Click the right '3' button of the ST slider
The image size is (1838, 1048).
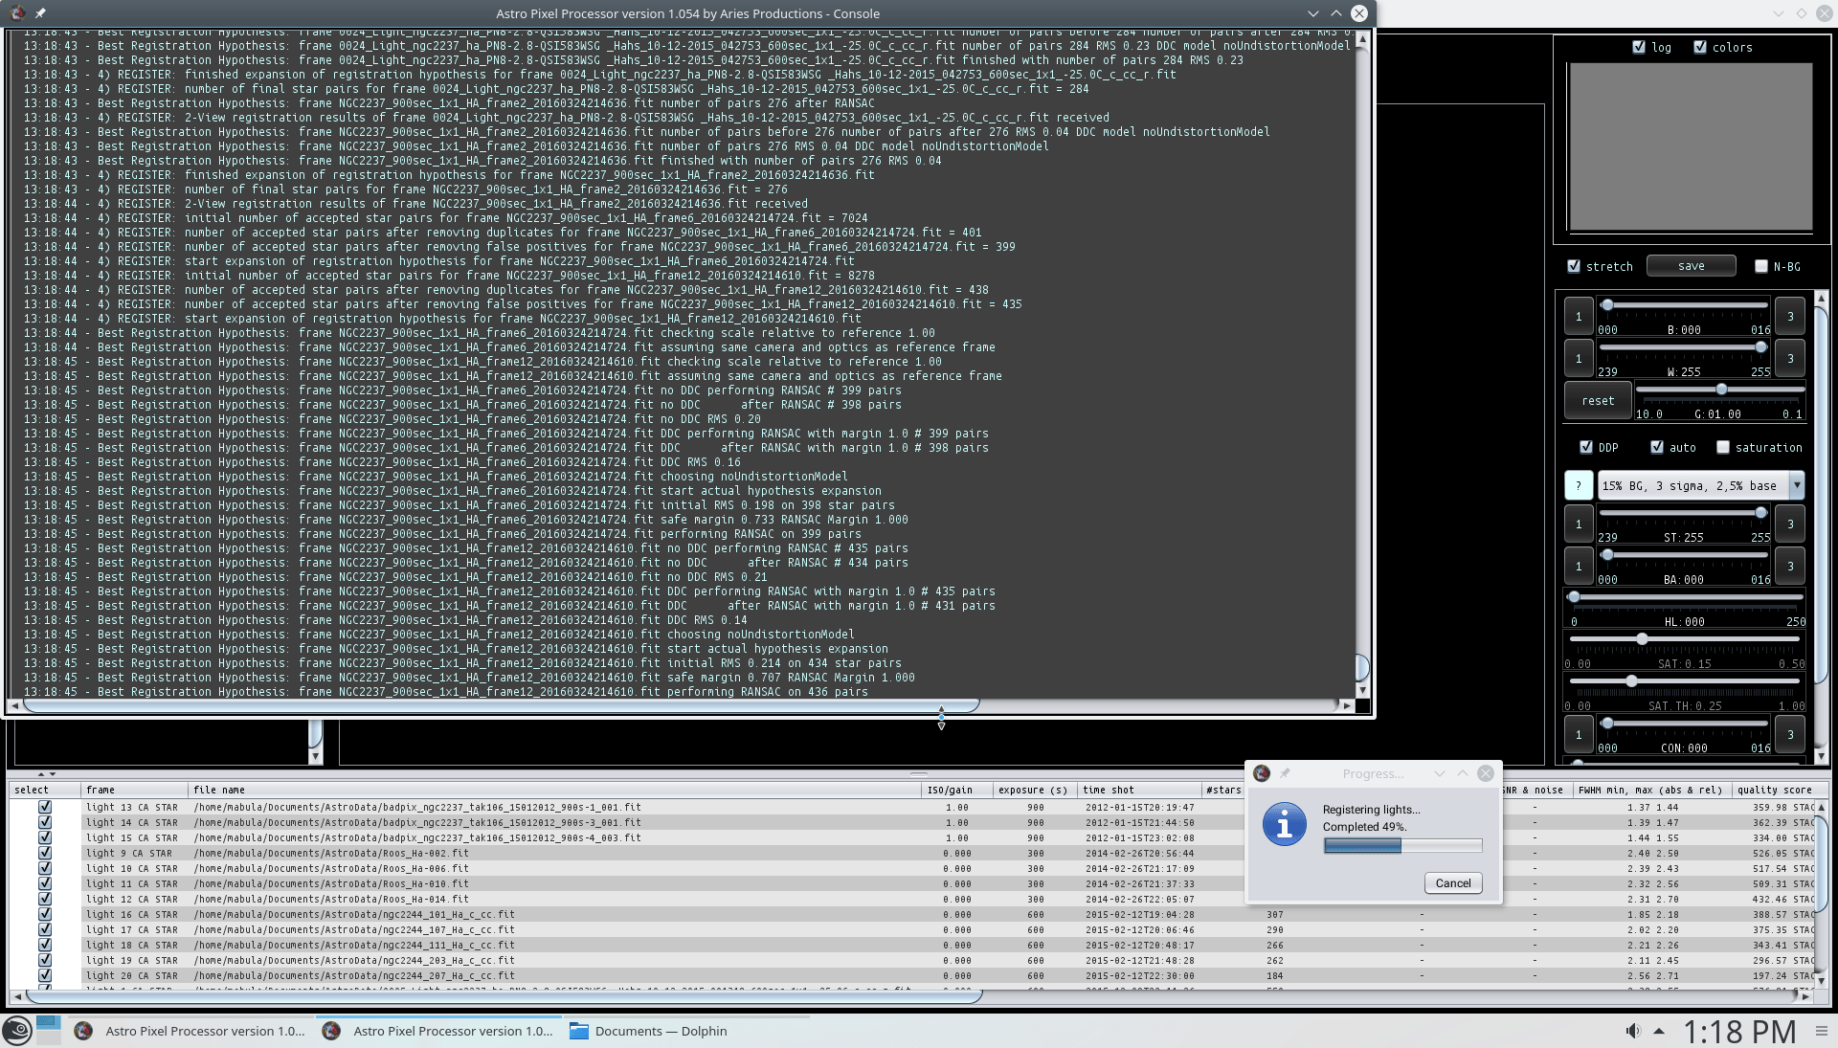tap(1790, 524)
